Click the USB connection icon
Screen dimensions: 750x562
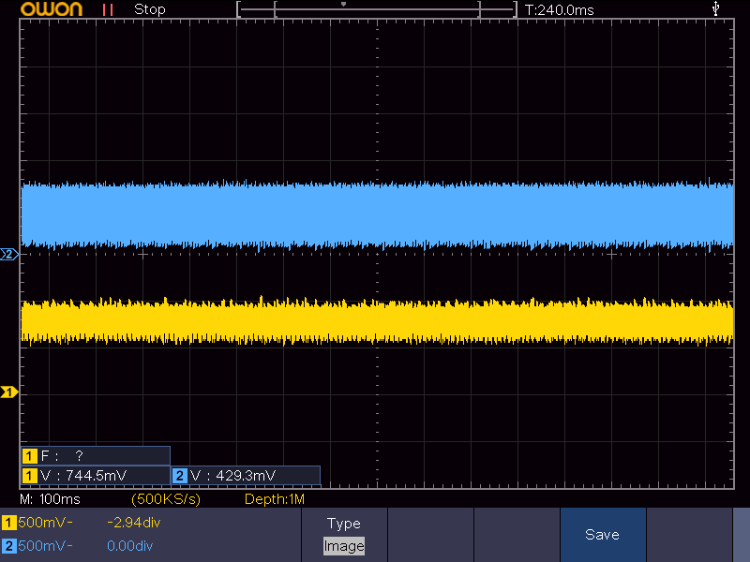715,8
